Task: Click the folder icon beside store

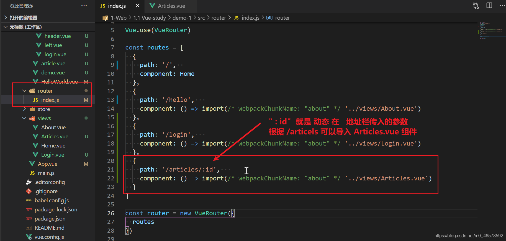Action: point(32,109)
